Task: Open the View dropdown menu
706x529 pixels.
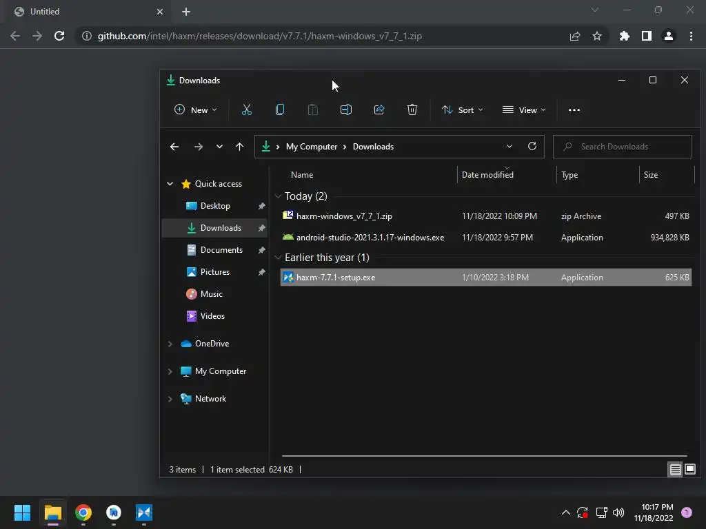Action: click(525, 110)
